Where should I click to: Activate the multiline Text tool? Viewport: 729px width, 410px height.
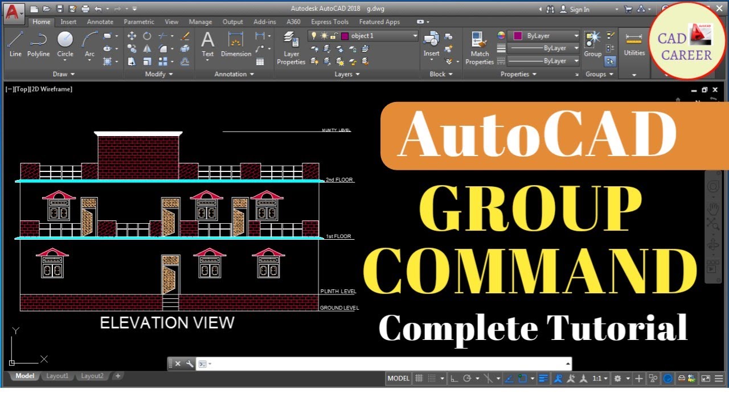(208, 44)
